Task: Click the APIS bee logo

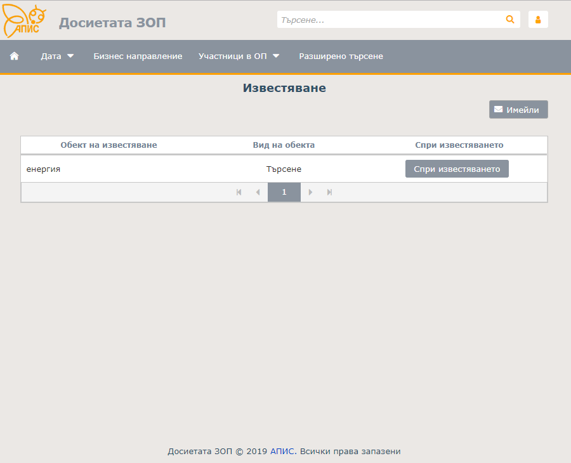Action: pyautogui.click(x=25, y=21)
